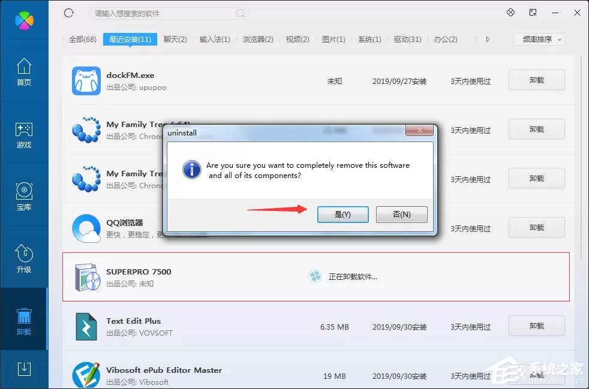
Task: Click QQ浏览器 program name
Action: tap(125, 222)
